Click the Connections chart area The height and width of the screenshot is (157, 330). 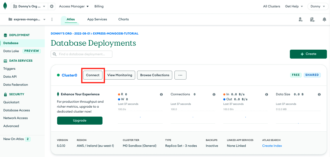coord(193,117)
